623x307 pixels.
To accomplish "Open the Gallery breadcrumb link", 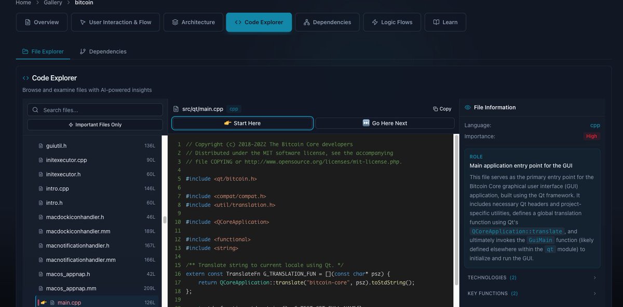I will click(x=52, y=2).
